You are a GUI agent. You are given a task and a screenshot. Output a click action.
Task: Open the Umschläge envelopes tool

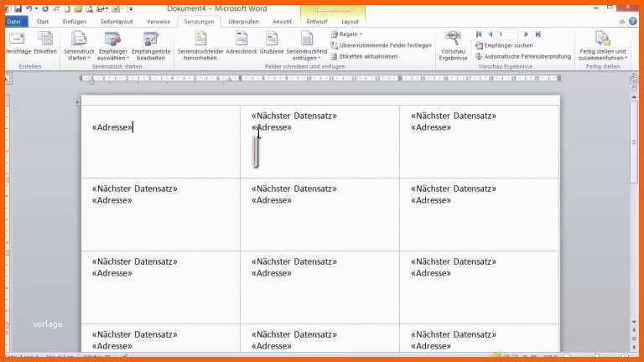pos(18,43)
